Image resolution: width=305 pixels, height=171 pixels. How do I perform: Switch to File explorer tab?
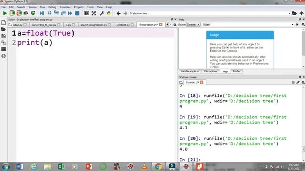[x=211, y=71]
